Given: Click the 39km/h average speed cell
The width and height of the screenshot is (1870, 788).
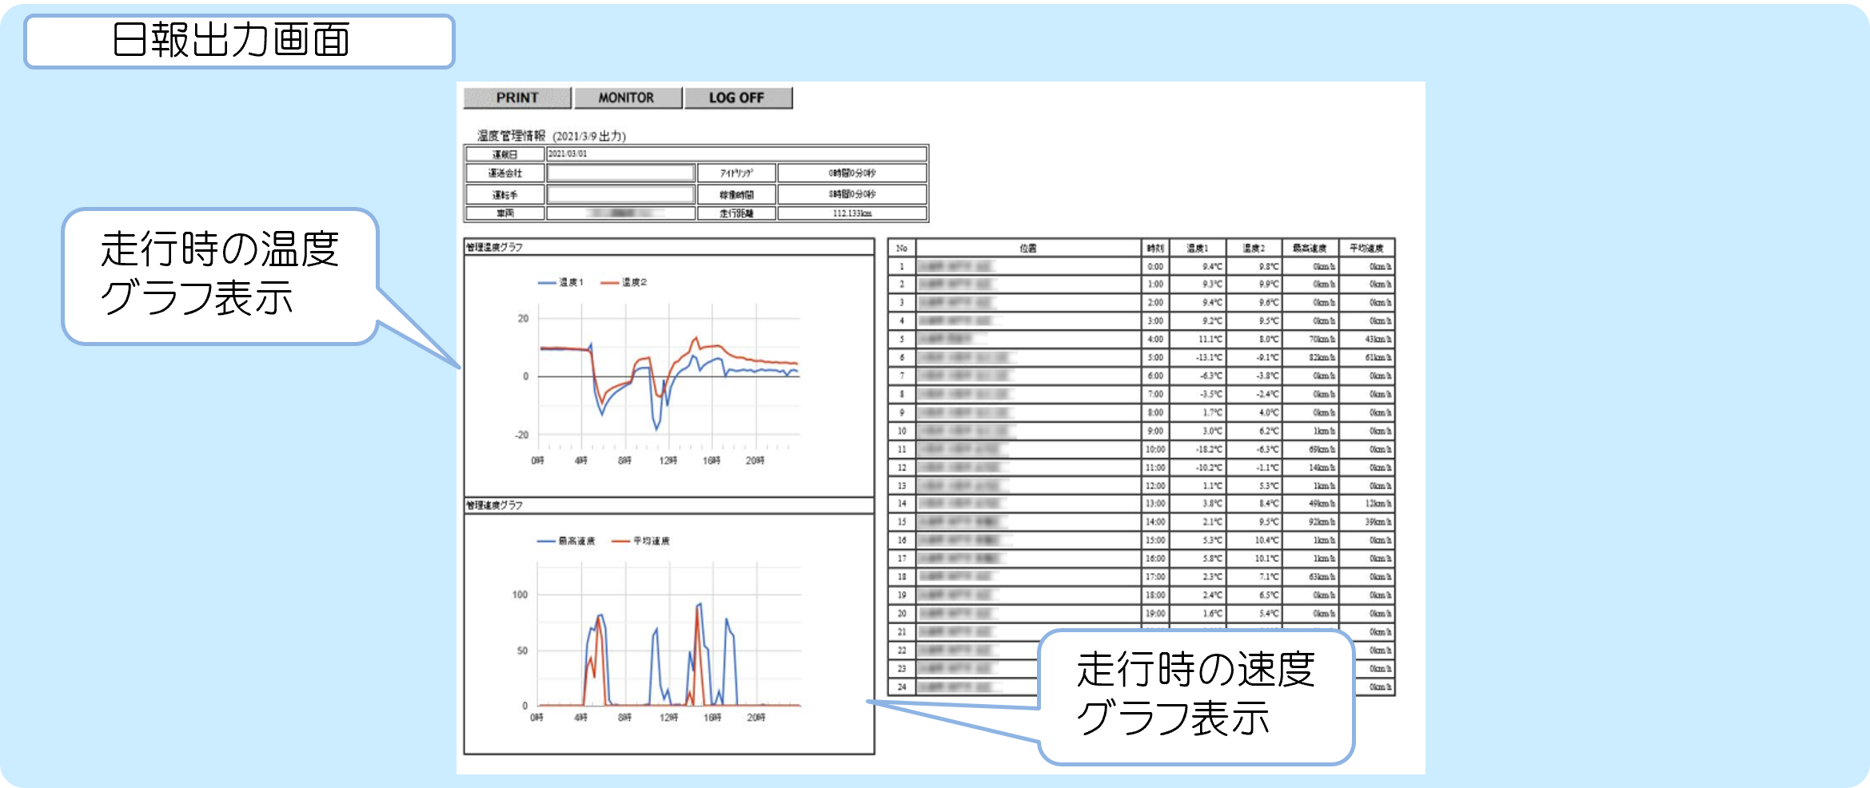Looking at the screenshot, I should click(1366, 522).
